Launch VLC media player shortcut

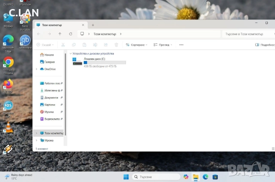8,128
